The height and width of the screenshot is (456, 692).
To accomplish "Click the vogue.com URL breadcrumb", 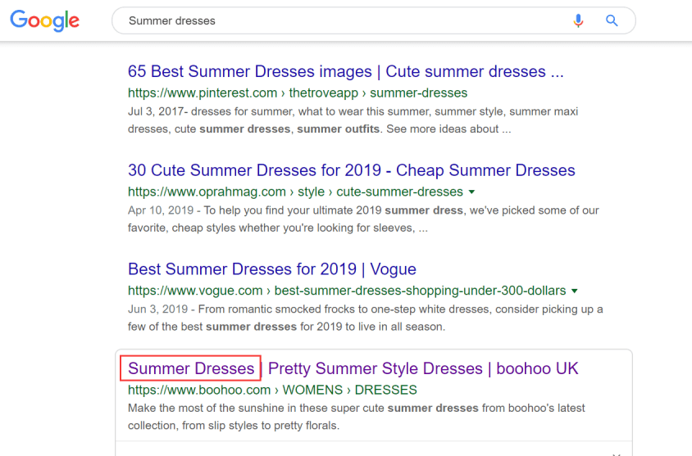I will (x=347, y=291).
